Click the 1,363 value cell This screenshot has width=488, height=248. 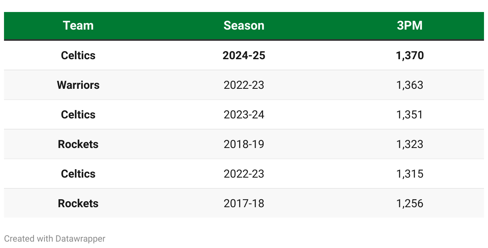(410, 85)
